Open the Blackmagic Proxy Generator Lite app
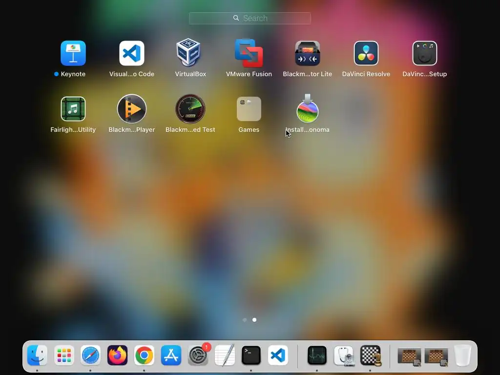The image size is (500, 375). 308,53
